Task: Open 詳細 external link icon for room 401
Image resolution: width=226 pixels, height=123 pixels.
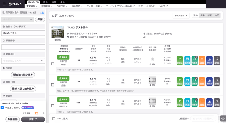Action: point(217,103)
